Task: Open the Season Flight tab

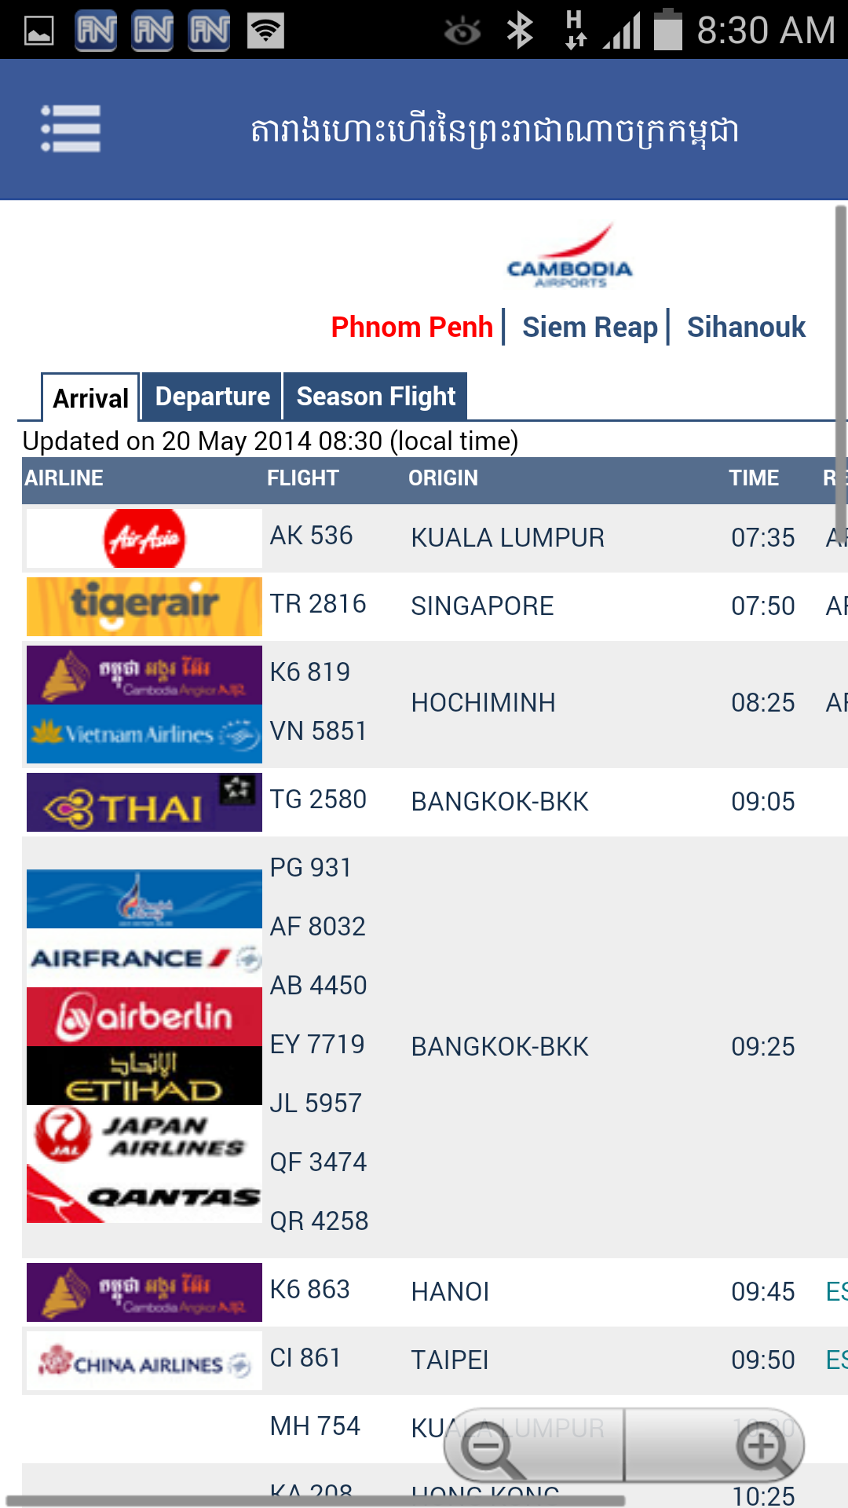Action: tap(375, 397)
